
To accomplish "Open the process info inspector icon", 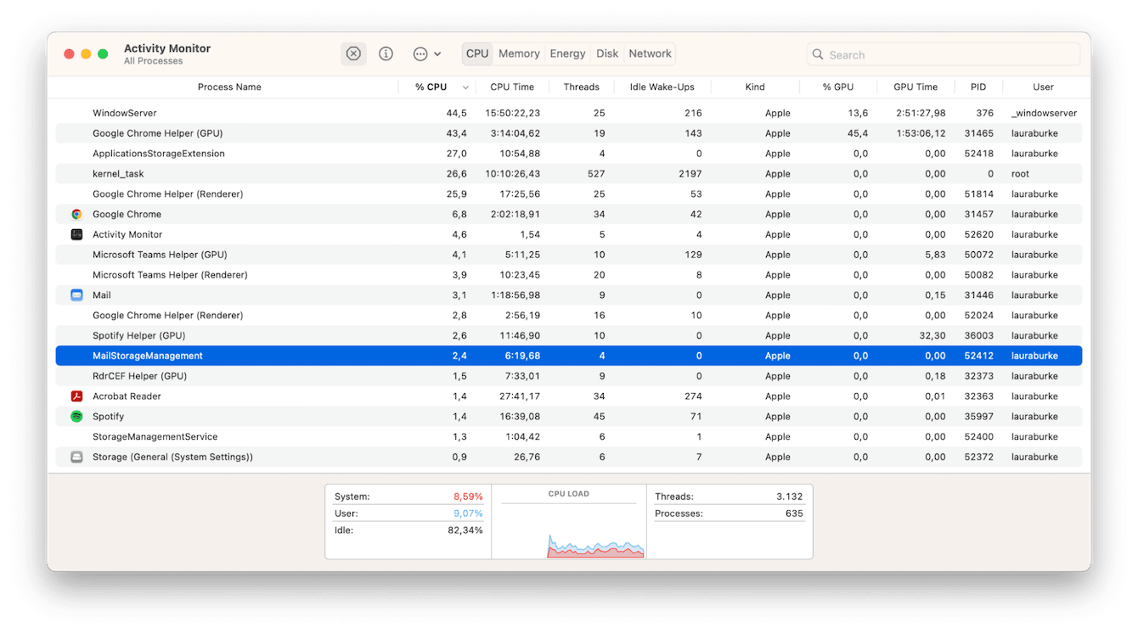I will [x=386, y=53].
